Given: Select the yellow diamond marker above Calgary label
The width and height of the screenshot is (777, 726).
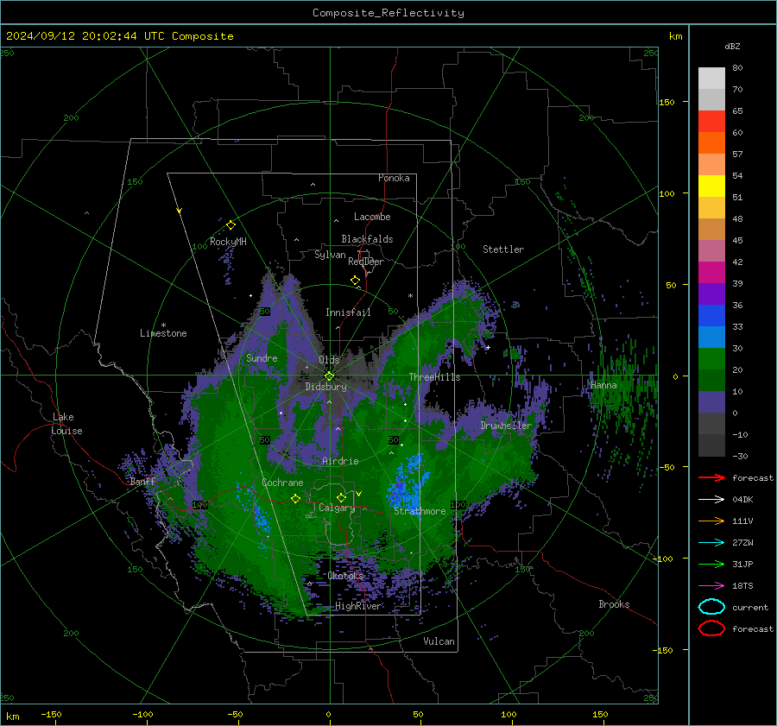Looking at the screenshot, I should (341, 497).
